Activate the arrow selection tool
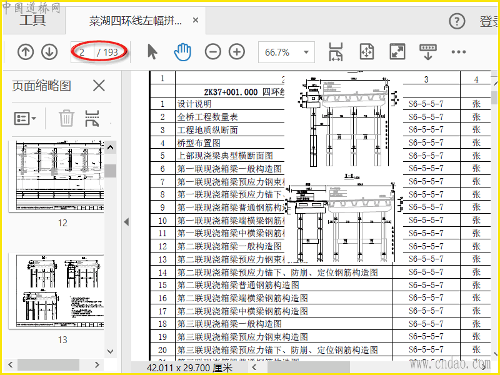This screenshot has height=375, width=500. tap(152, 52)
